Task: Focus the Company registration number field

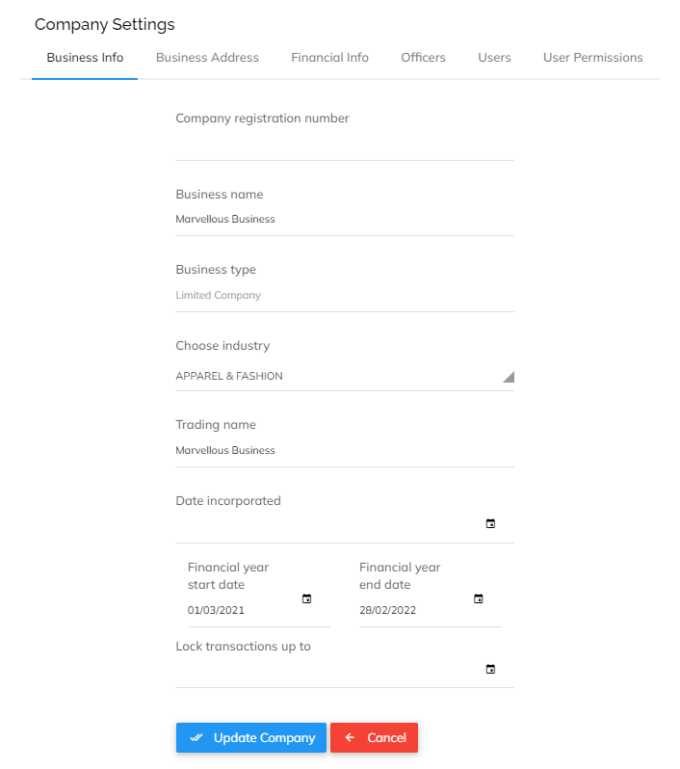Action: pos(345,146)
